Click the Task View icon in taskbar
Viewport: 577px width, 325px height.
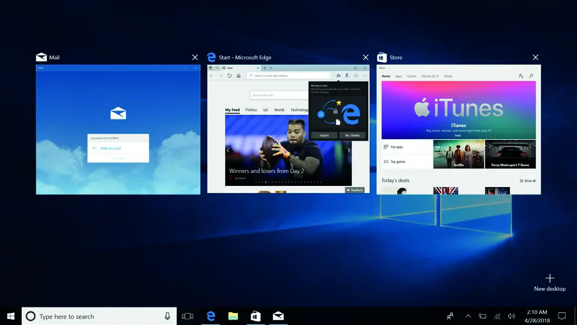[x=187, y=316]
